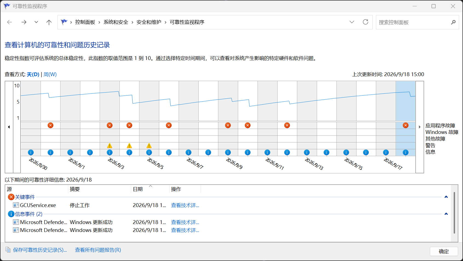The width and height of the screenshot is (463, 261).
Task: Click the info icon on 2026/9/7
Action: tap(188, 152)
